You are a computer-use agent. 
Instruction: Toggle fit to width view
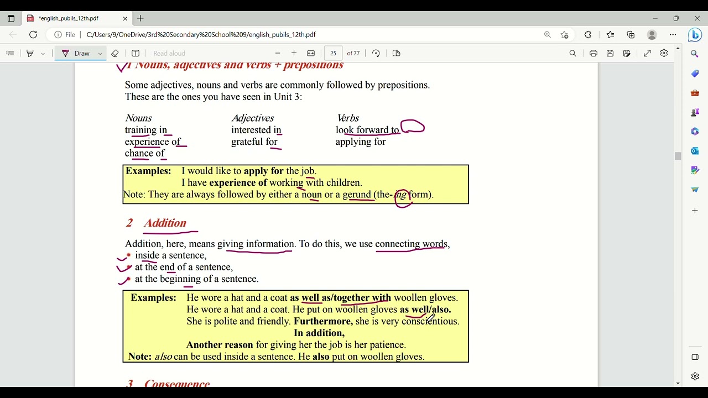pyautogui.click(x=311, y=53)
